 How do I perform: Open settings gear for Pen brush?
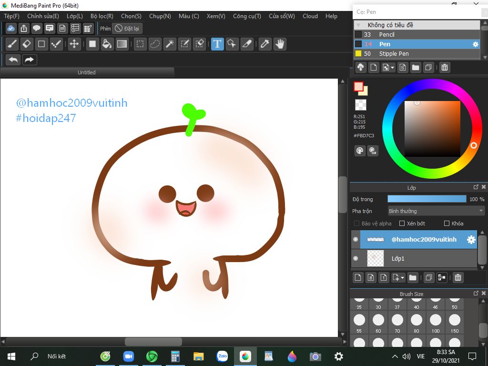click(x=475, y=44)
